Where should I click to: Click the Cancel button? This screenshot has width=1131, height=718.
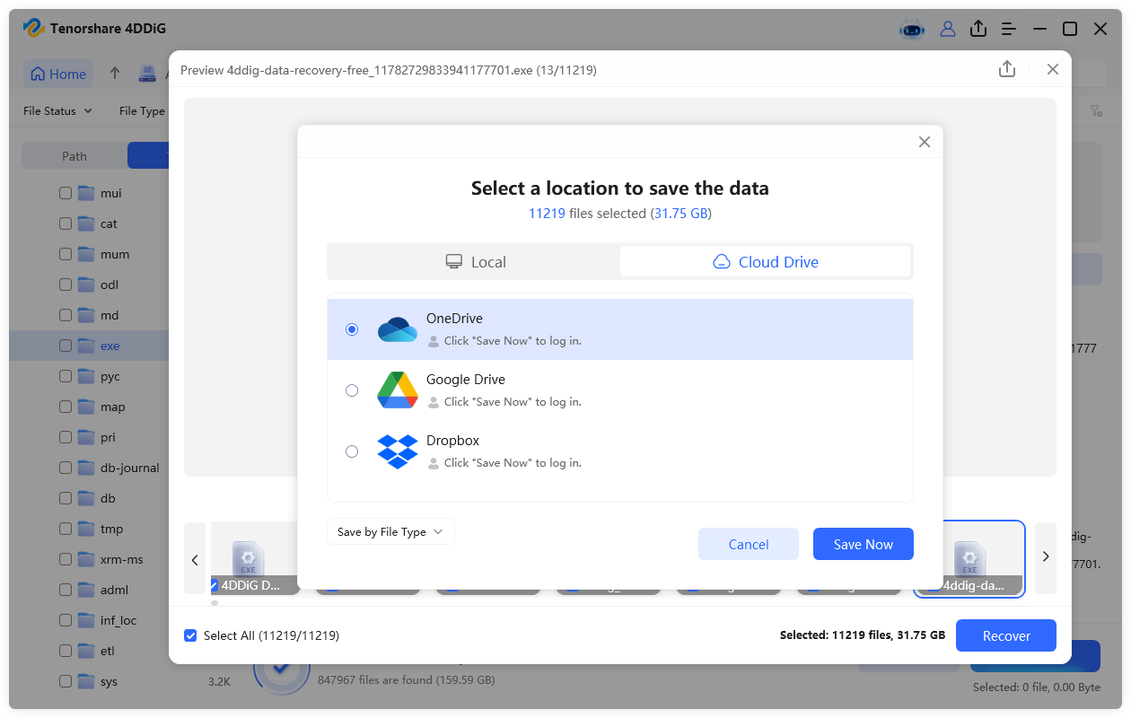[x=749, y=544]
